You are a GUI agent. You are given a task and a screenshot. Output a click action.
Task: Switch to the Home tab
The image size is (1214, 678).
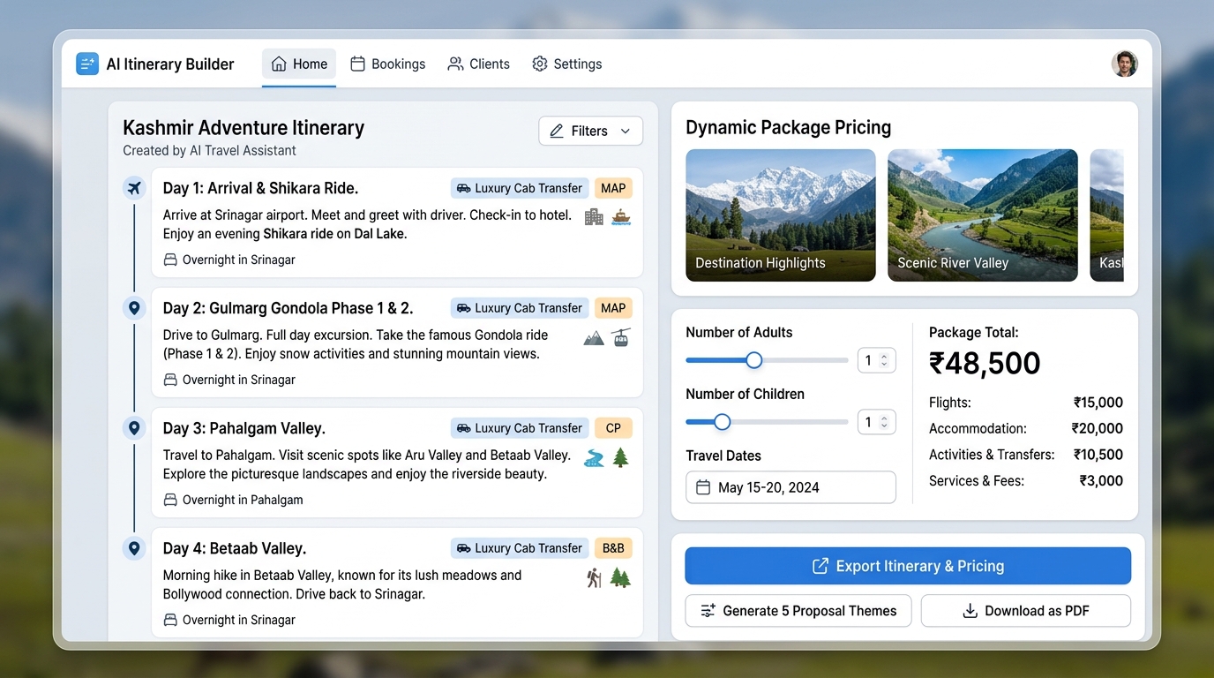(x=299, y=64)
